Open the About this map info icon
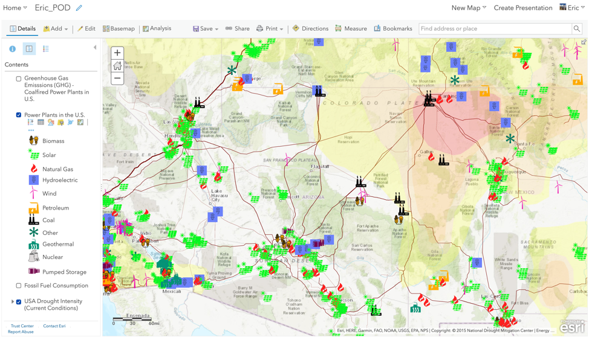589x337 pixels. 12,49
